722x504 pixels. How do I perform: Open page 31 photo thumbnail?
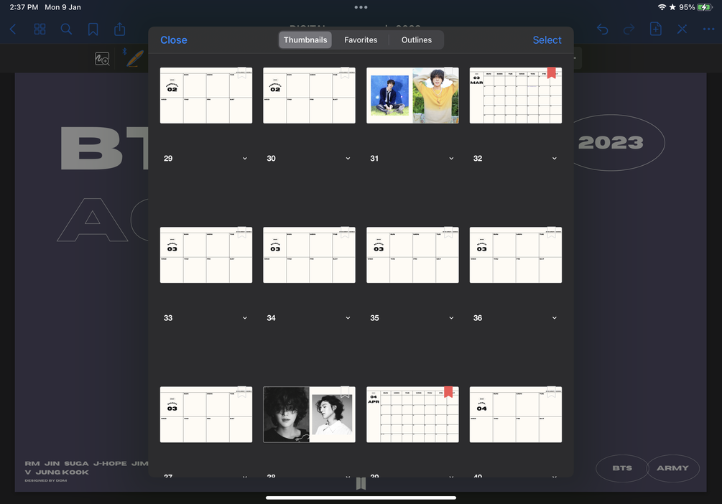coord(412,95)
